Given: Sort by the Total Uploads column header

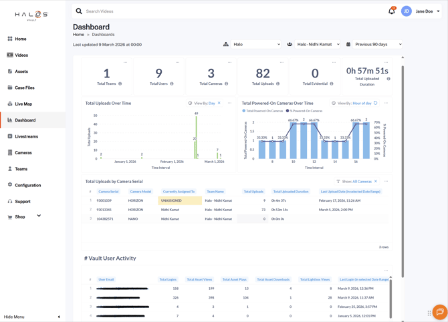Looking at the screenshot, I should (x=253, y=192).
